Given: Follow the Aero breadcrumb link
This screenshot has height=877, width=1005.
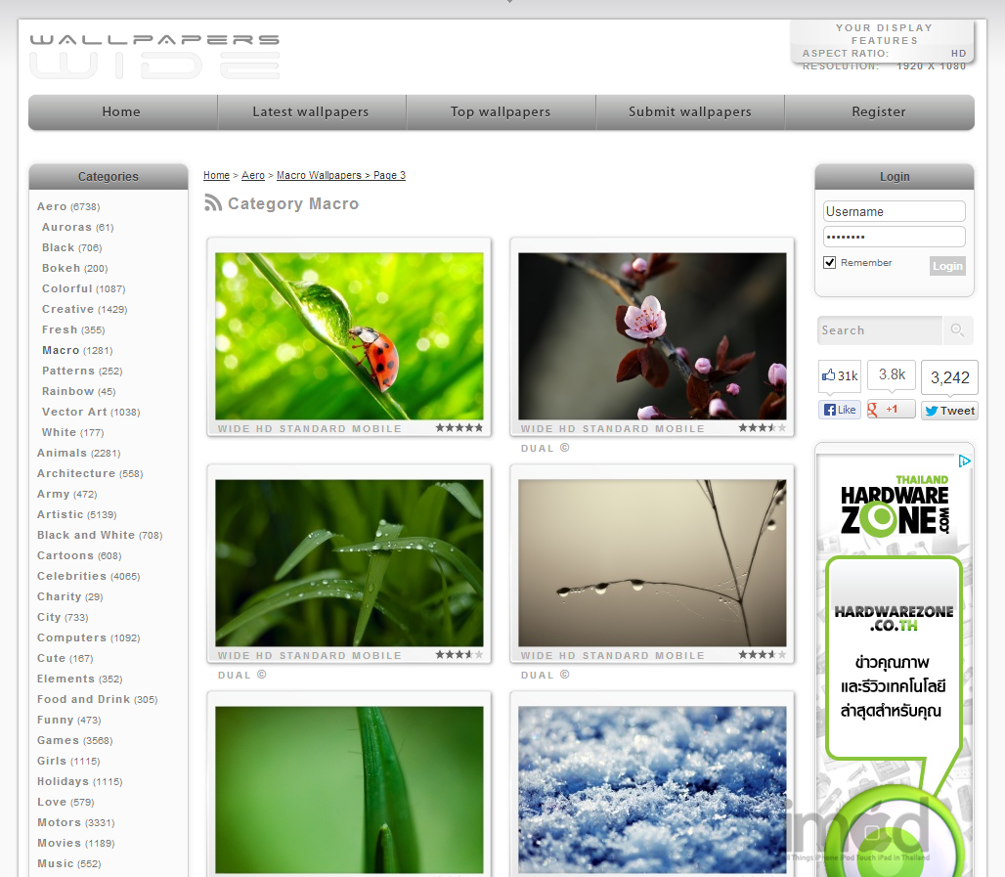Looking at the screenshot, I should point(253,175).
